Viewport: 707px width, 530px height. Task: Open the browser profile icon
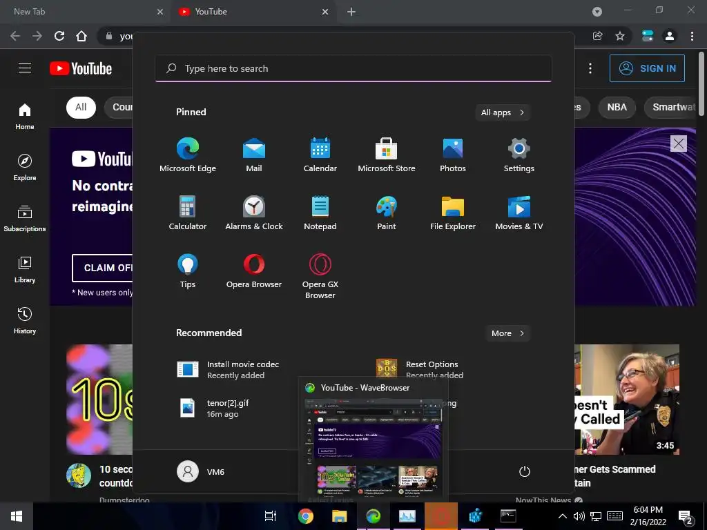click(670, 36)
